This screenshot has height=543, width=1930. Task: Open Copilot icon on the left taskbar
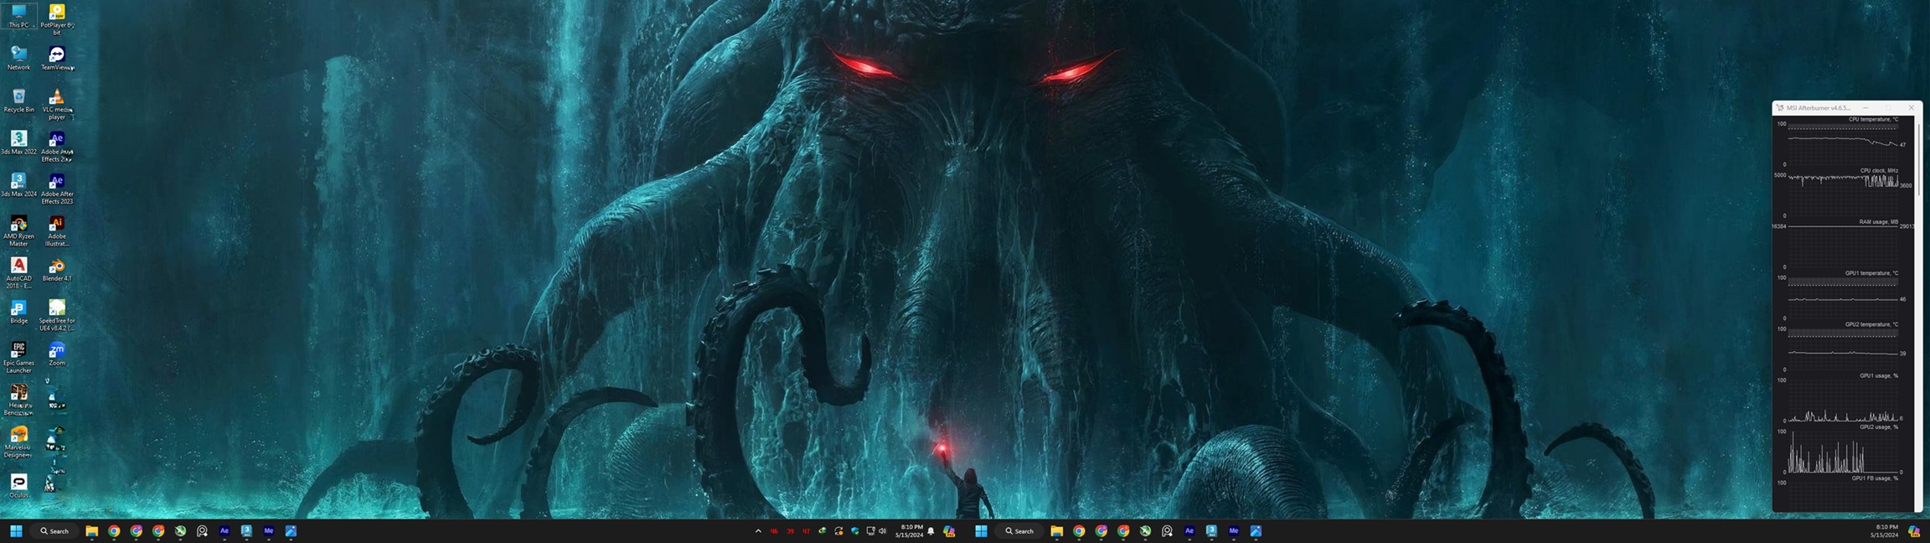coord(949,531)
